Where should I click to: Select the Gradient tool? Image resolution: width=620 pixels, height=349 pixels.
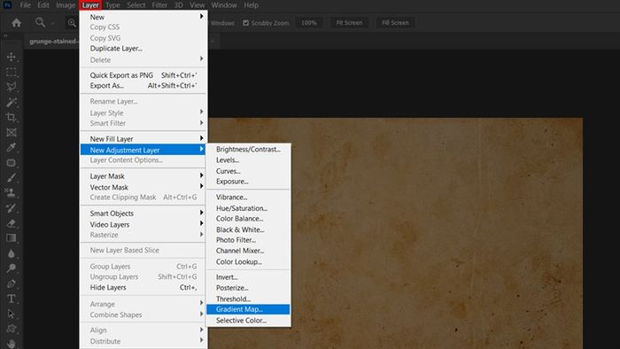pyautogui.click(x=11, y=238)
